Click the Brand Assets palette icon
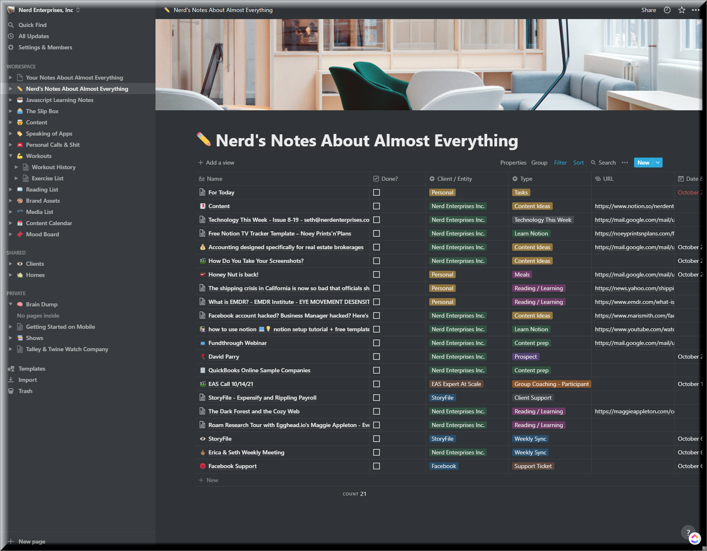707x551 pixels. [20, 201]
